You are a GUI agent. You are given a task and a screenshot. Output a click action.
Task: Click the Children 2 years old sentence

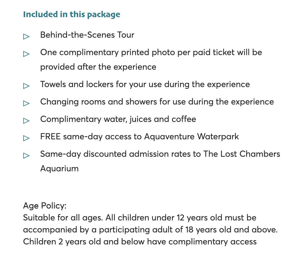tap(140, 242)
